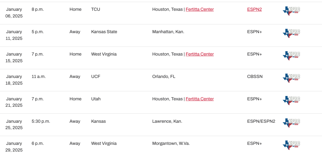The width and height of the screenshot is (322, 155).
Task: Open Fertitta Center link for TCU game
Action: pyautogui.click(x=200, y=9)
